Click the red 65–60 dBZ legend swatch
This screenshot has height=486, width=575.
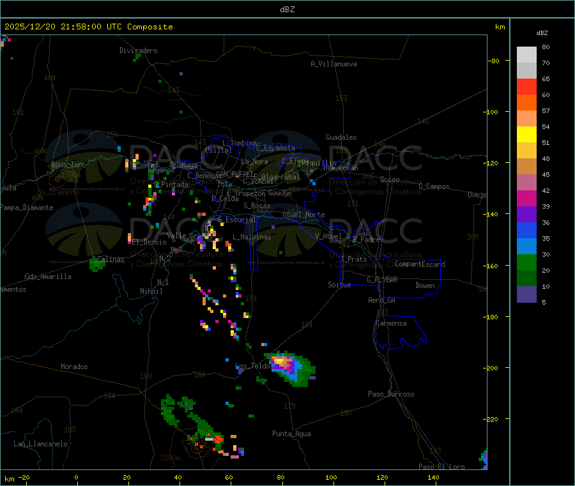click(x=526, y=86)
